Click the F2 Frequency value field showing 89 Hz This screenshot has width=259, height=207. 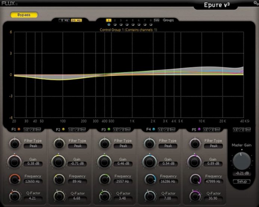[77, 182]
